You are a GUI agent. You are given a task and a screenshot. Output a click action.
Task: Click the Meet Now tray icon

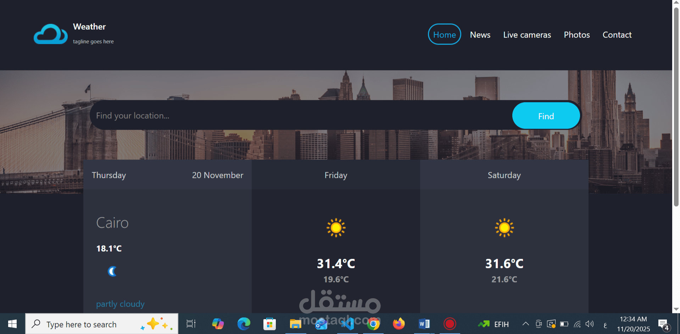coord(539,324)
